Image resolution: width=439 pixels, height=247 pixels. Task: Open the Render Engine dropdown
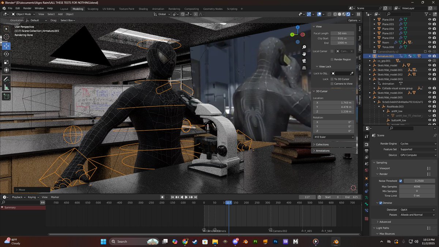(x=418, y=143)
